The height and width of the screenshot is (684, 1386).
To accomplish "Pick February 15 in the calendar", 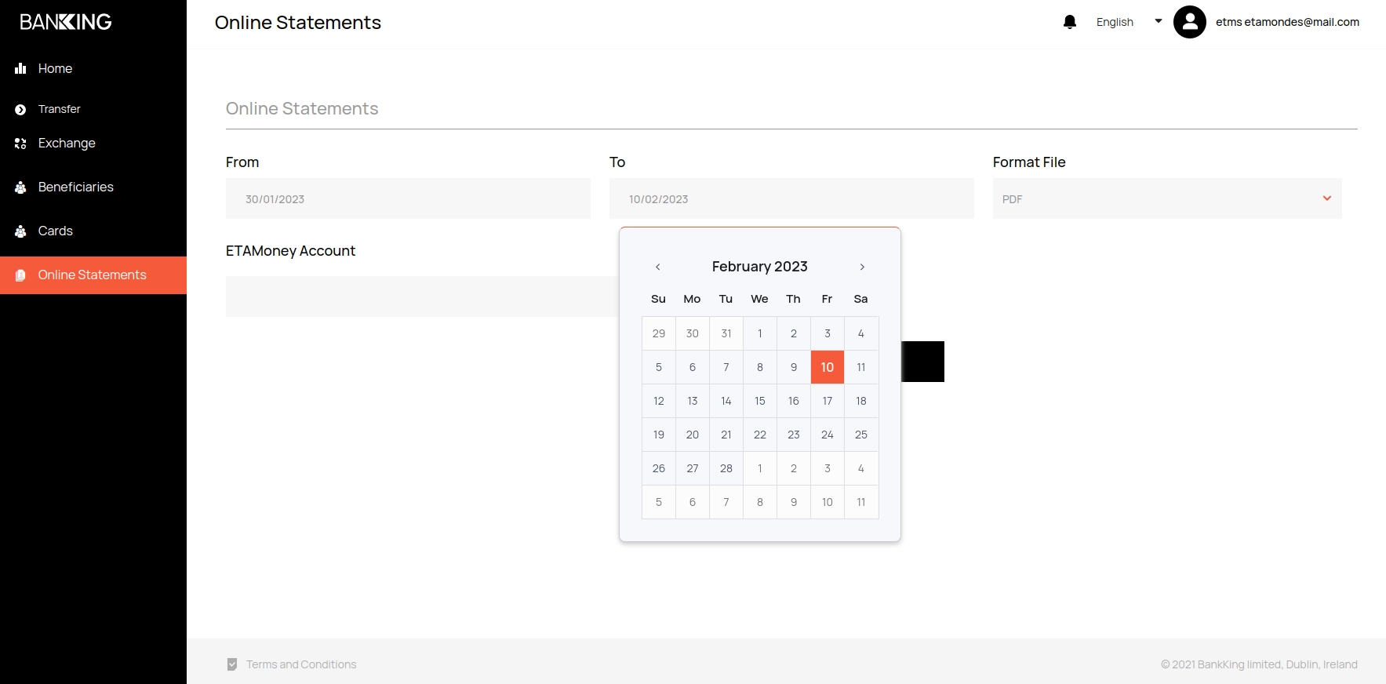I will click(x=760, y=401).
